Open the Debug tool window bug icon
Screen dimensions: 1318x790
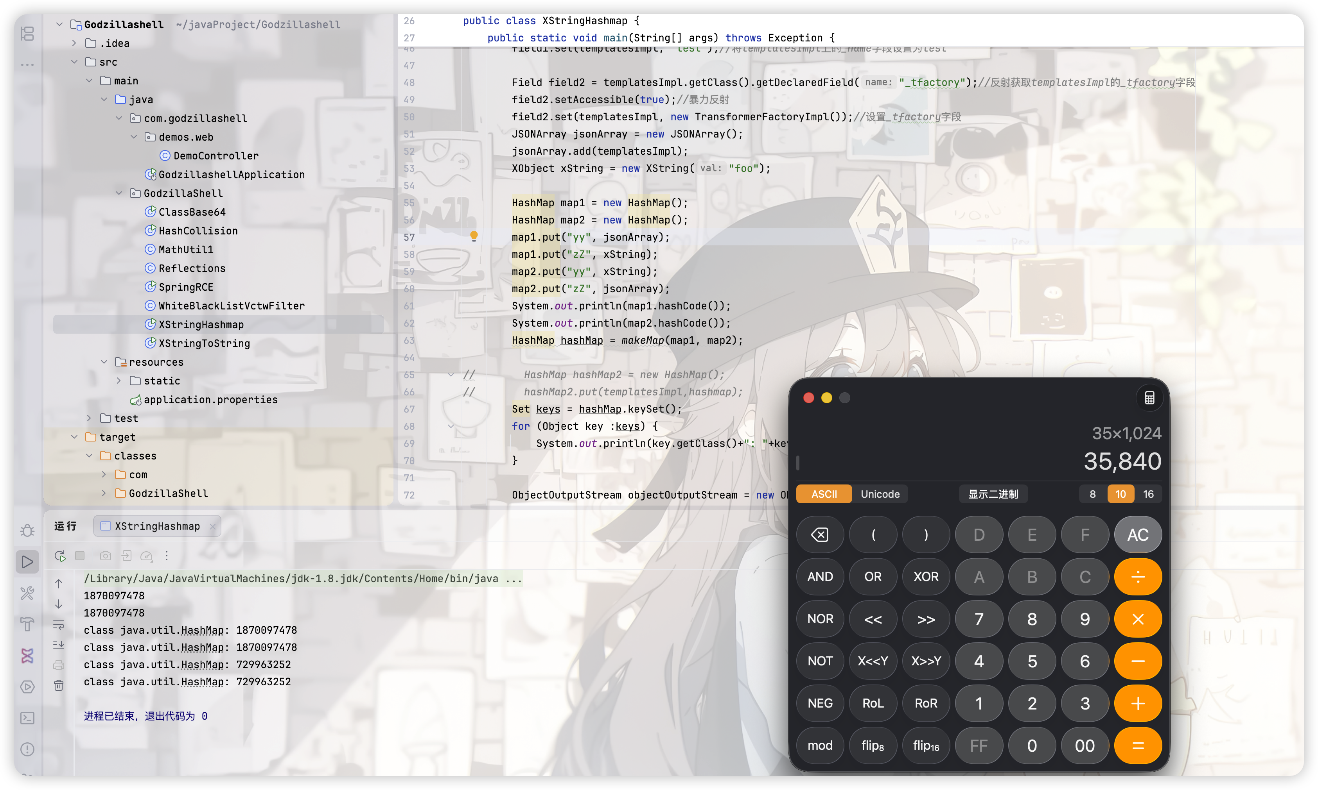(27, 530)
